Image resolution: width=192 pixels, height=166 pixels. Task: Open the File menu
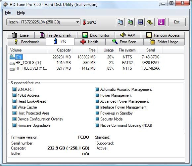(8, 13)
